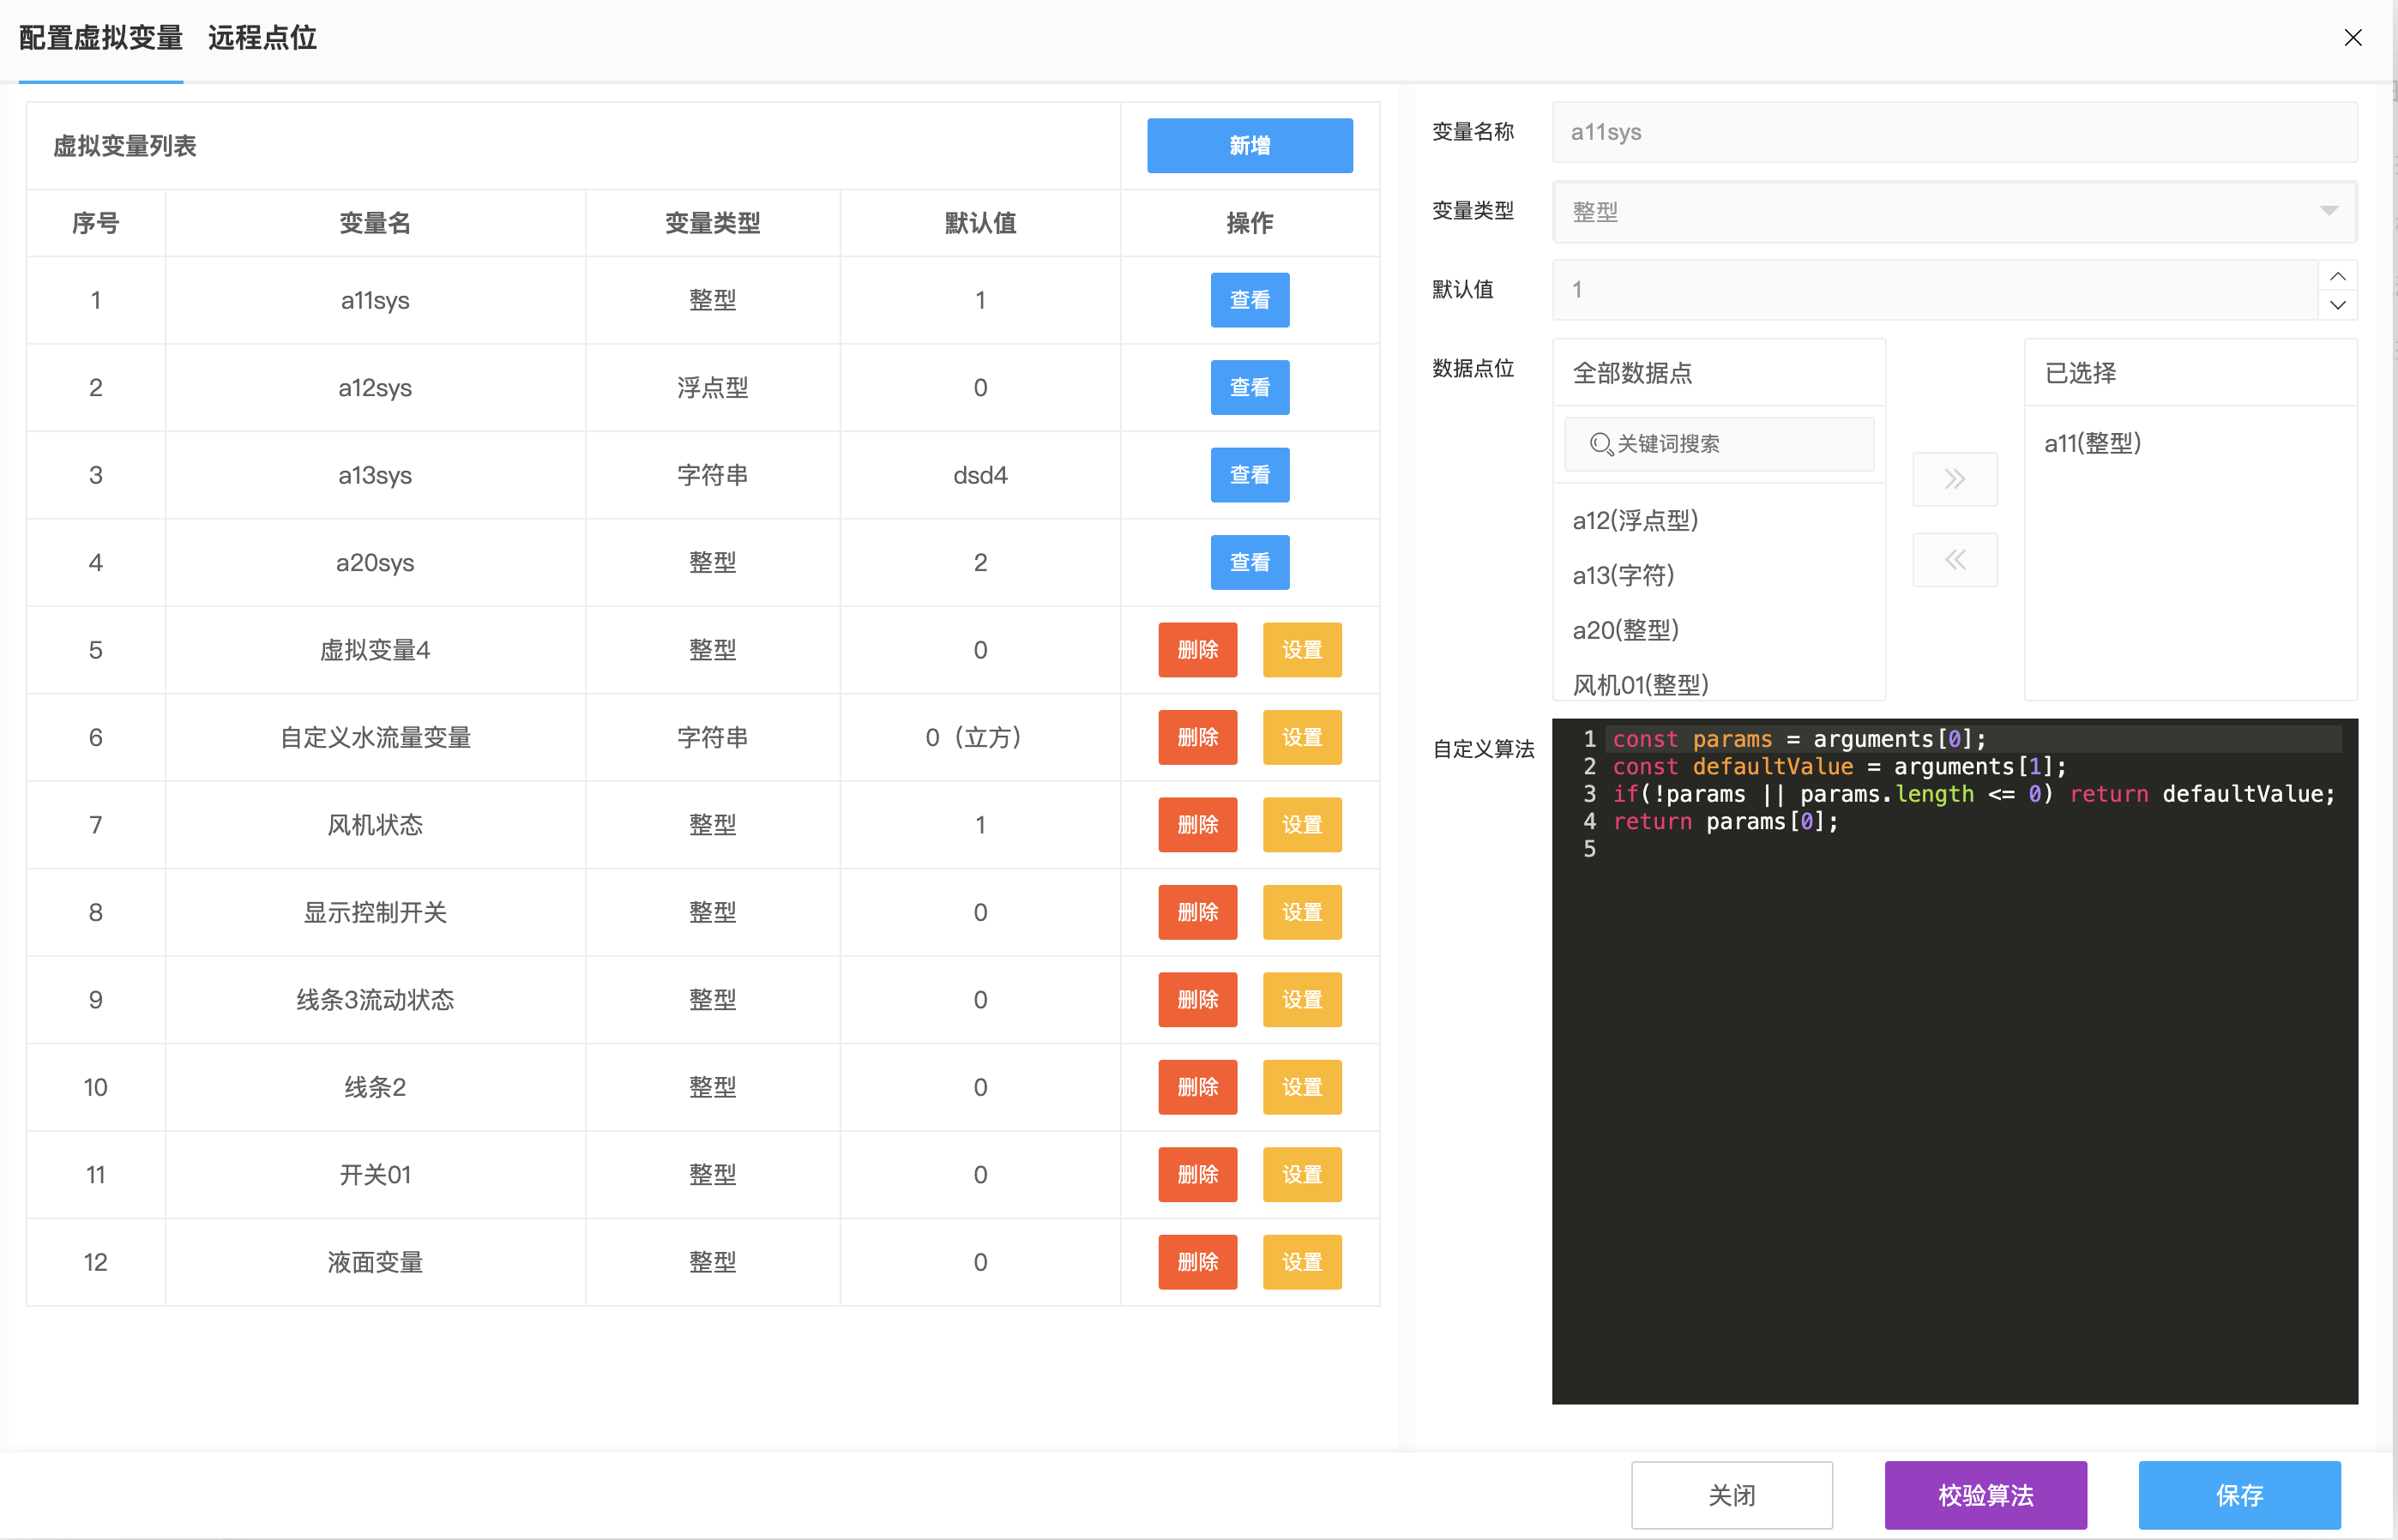The height and width of the screenshot is (1540, 2398).
Task: Open the 变量类型 dropdown
Action: (1954, 211)
